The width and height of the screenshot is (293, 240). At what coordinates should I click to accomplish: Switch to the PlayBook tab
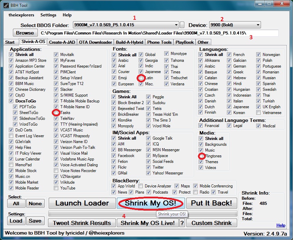coord(184,42)
